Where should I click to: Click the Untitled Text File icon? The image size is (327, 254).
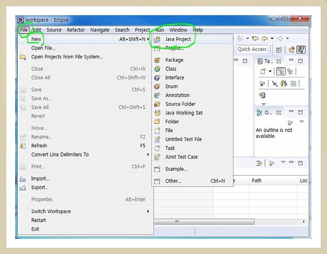(x=157, y=139)
